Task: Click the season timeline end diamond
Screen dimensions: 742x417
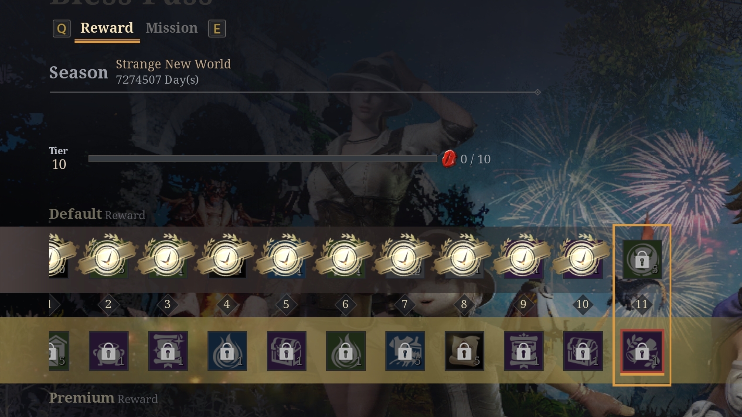Action: (538, 92)
